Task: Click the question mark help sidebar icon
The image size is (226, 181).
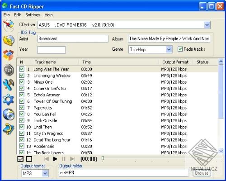Action: 9,129
